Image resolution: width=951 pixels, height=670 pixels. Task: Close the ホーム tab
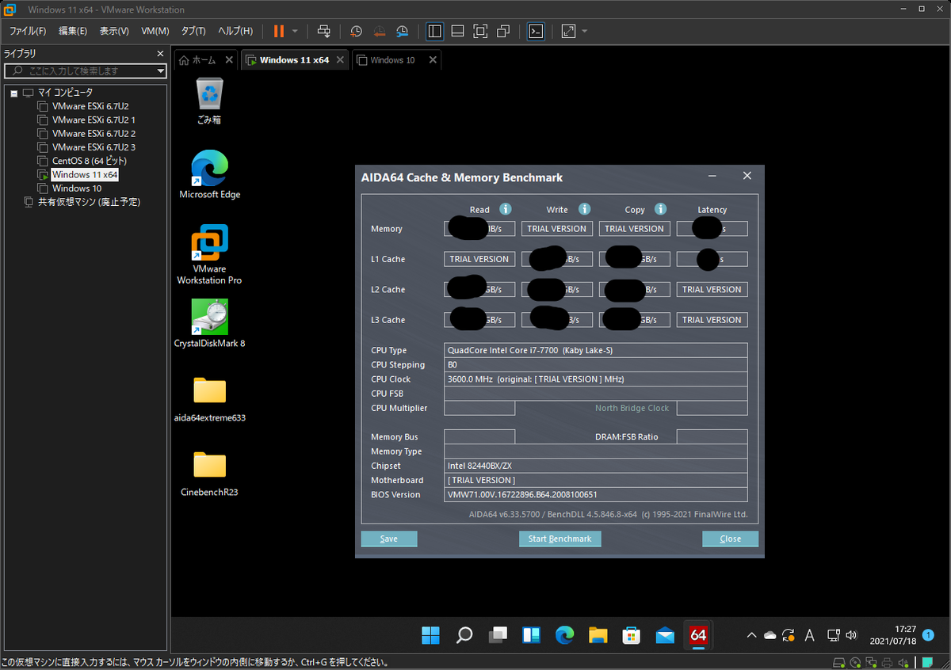click(x=229, y=59)
